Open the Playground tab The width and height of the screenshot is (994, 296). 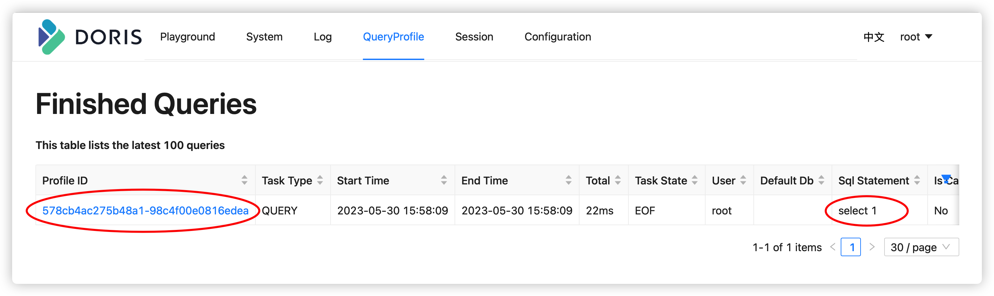point(188,37)
